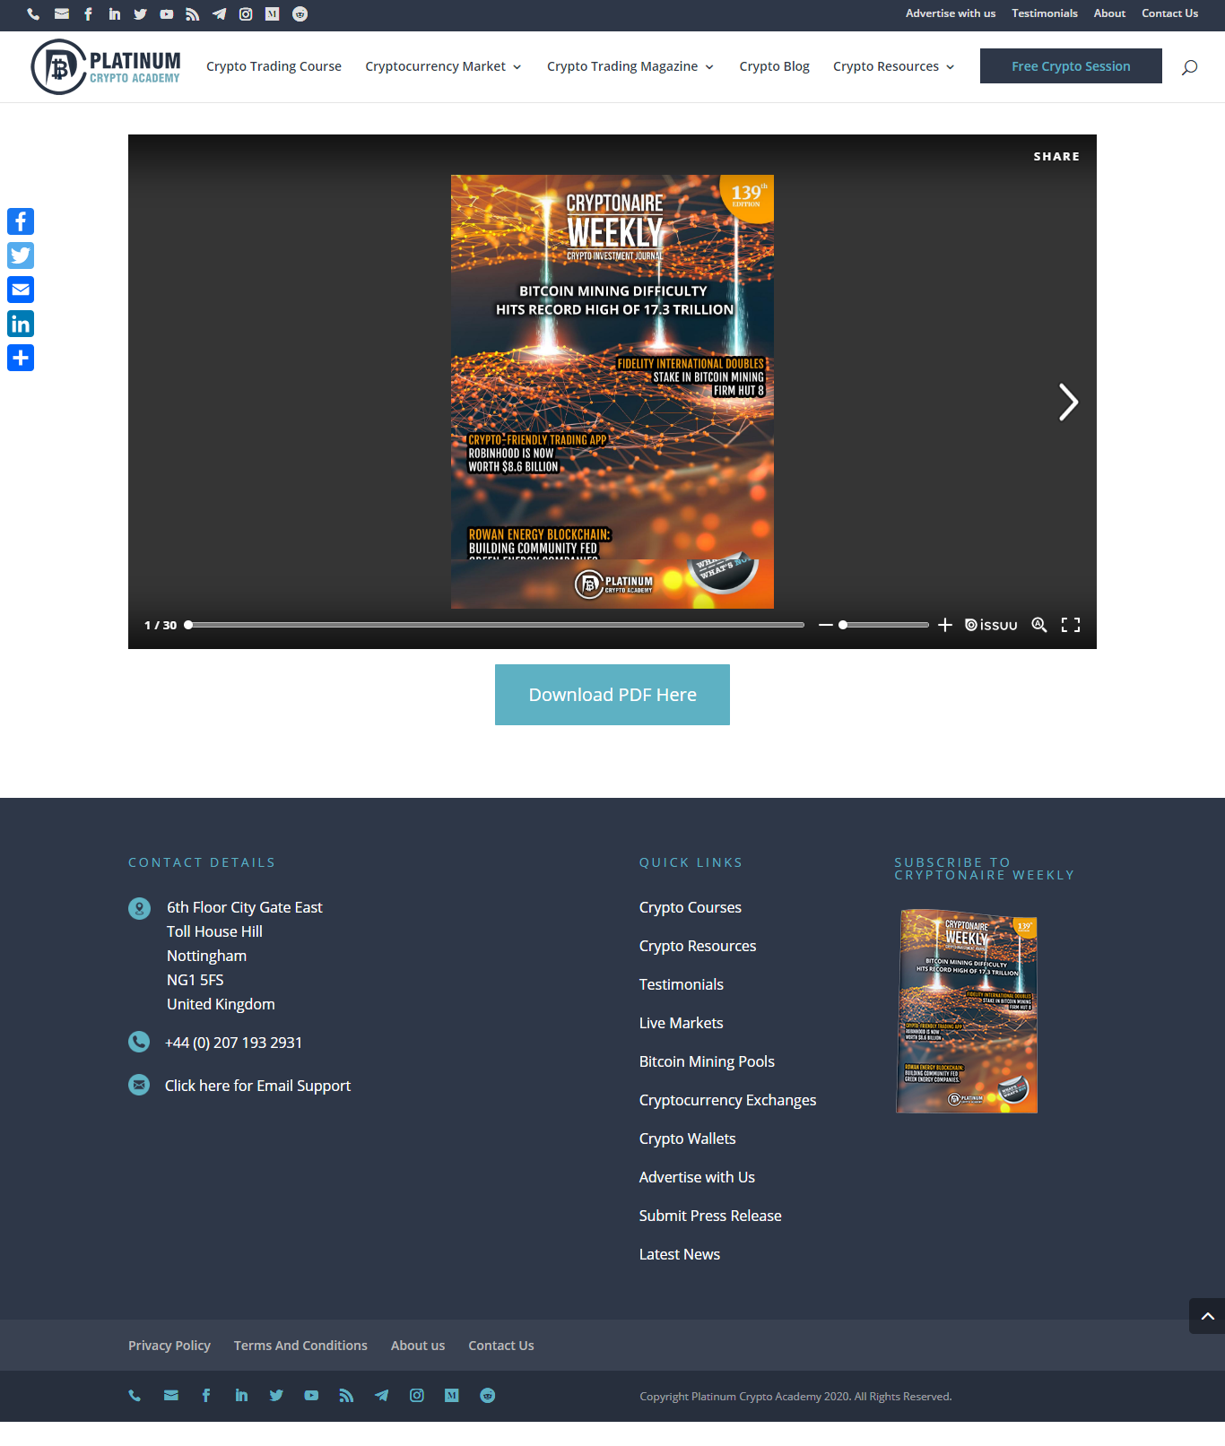Click the email icon in top bar
The width and height of the screenshot is (1225, 1446).
[x=62, y=13]
